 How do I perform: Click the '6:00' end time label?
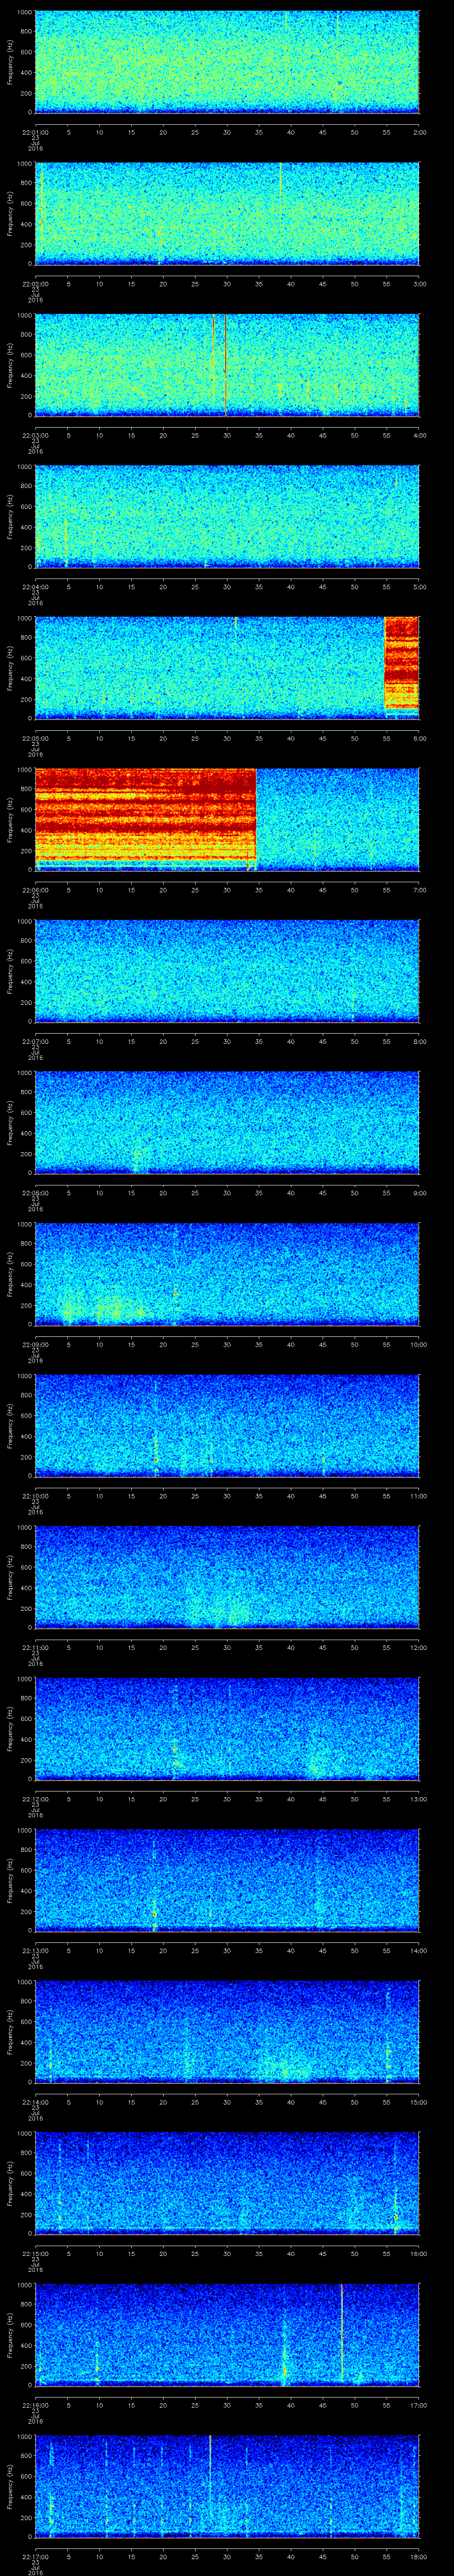[x=419, y=738]
